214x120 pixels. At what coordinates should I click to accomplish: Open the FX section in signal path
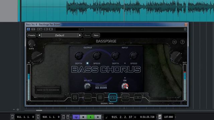[x=113, y=97]
